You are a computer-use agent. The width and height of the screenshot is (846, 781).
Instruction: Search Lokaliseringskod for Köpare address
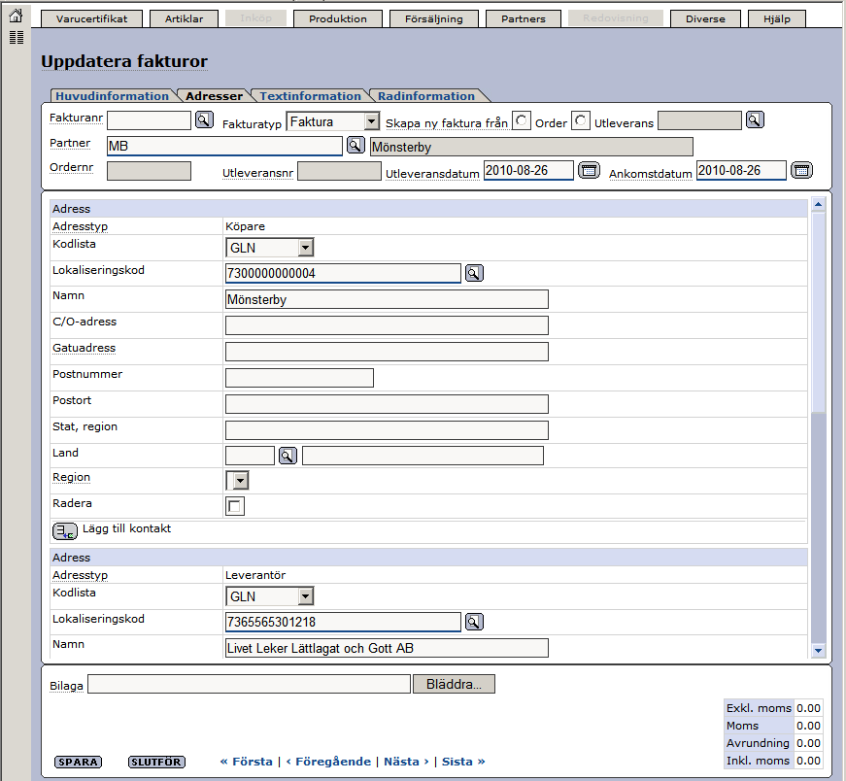pyautogui.click(x=474, y=273)
